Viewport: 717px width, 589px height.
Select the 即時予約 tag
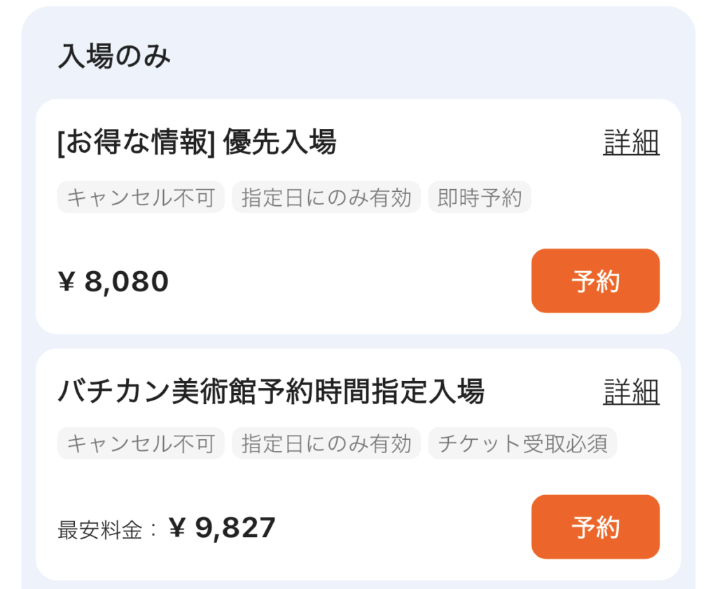click(479, 198)
